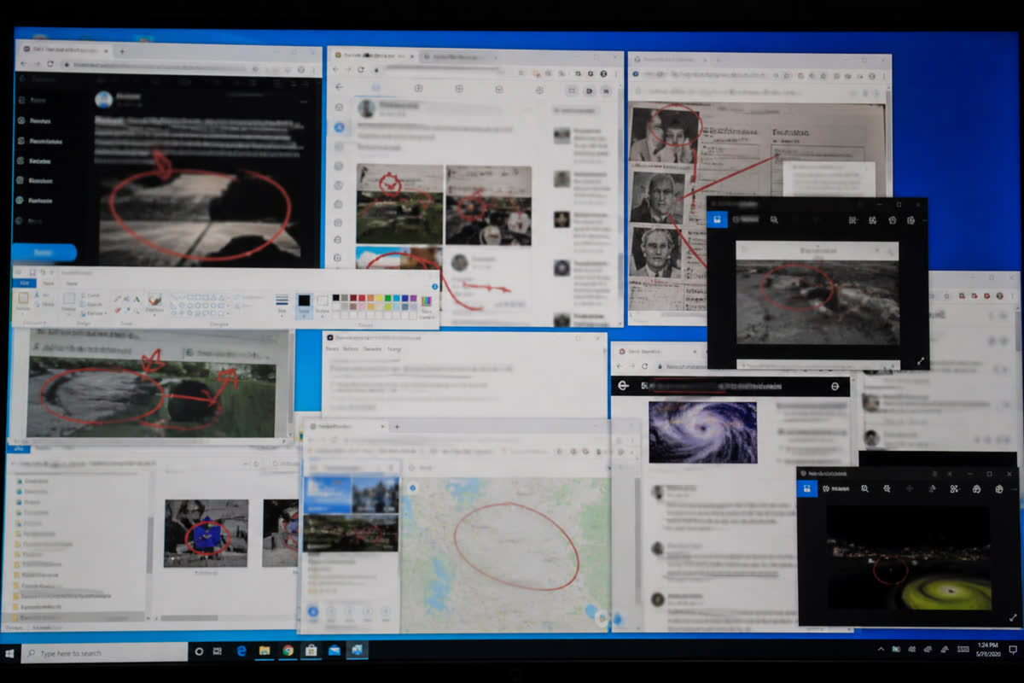Viewport: 1024px width, 683px height.
Task: Open new tab in the dark Twitter browser
Action: tap(121, 51)
